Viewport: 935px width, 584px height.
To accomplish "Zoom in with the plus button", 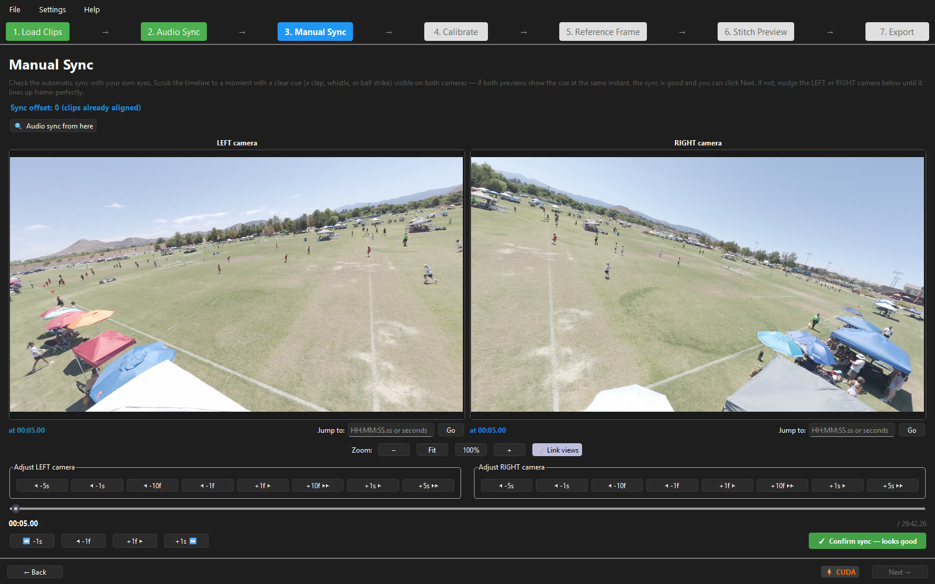I will (509, 450).
